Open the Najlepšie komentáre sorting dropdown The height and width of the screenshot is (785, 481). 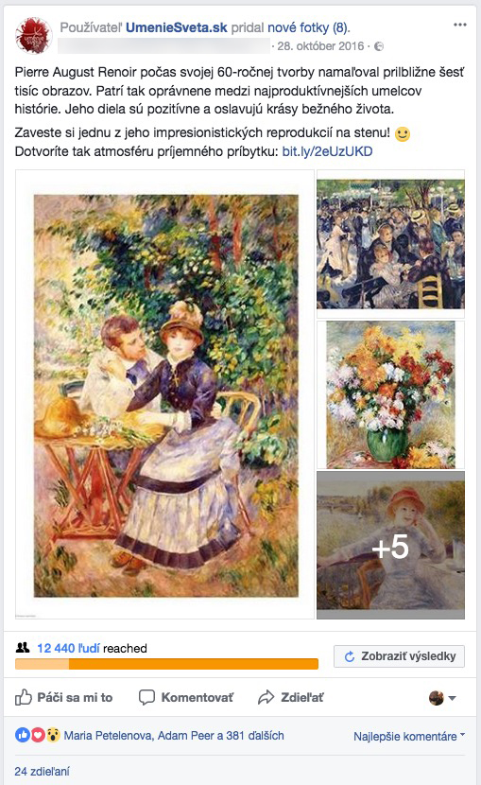click(409, 736)
